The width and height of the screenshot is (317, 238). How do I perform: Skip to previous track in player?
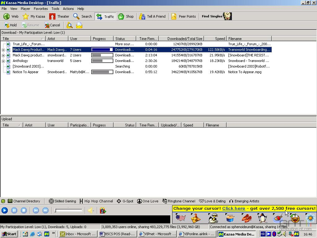[x=36, y=211]
